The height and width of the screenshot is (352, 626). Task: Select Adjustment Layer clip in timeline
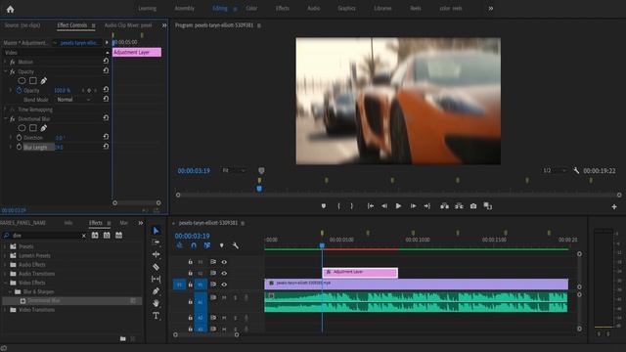[x=360, y=272]
